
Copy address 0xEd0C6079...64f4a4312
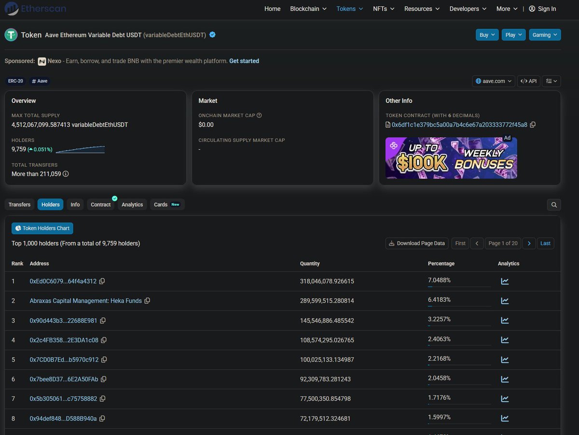click(102, 281)
